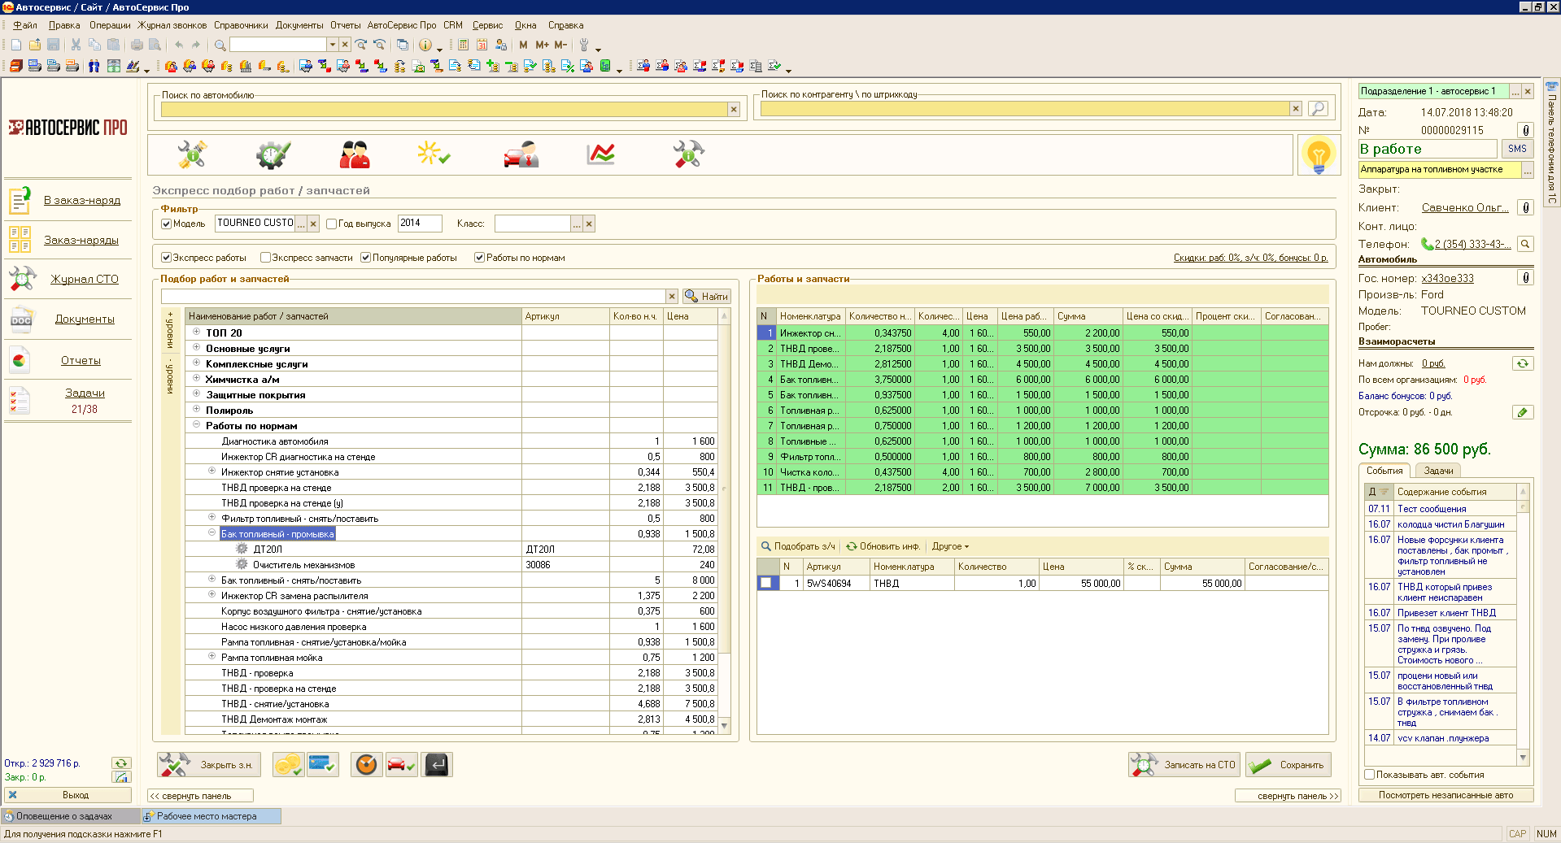Screen dimensions: 1561x843
Task: Click the blue credit card payment icon
Action: click(x=323, y=765)
